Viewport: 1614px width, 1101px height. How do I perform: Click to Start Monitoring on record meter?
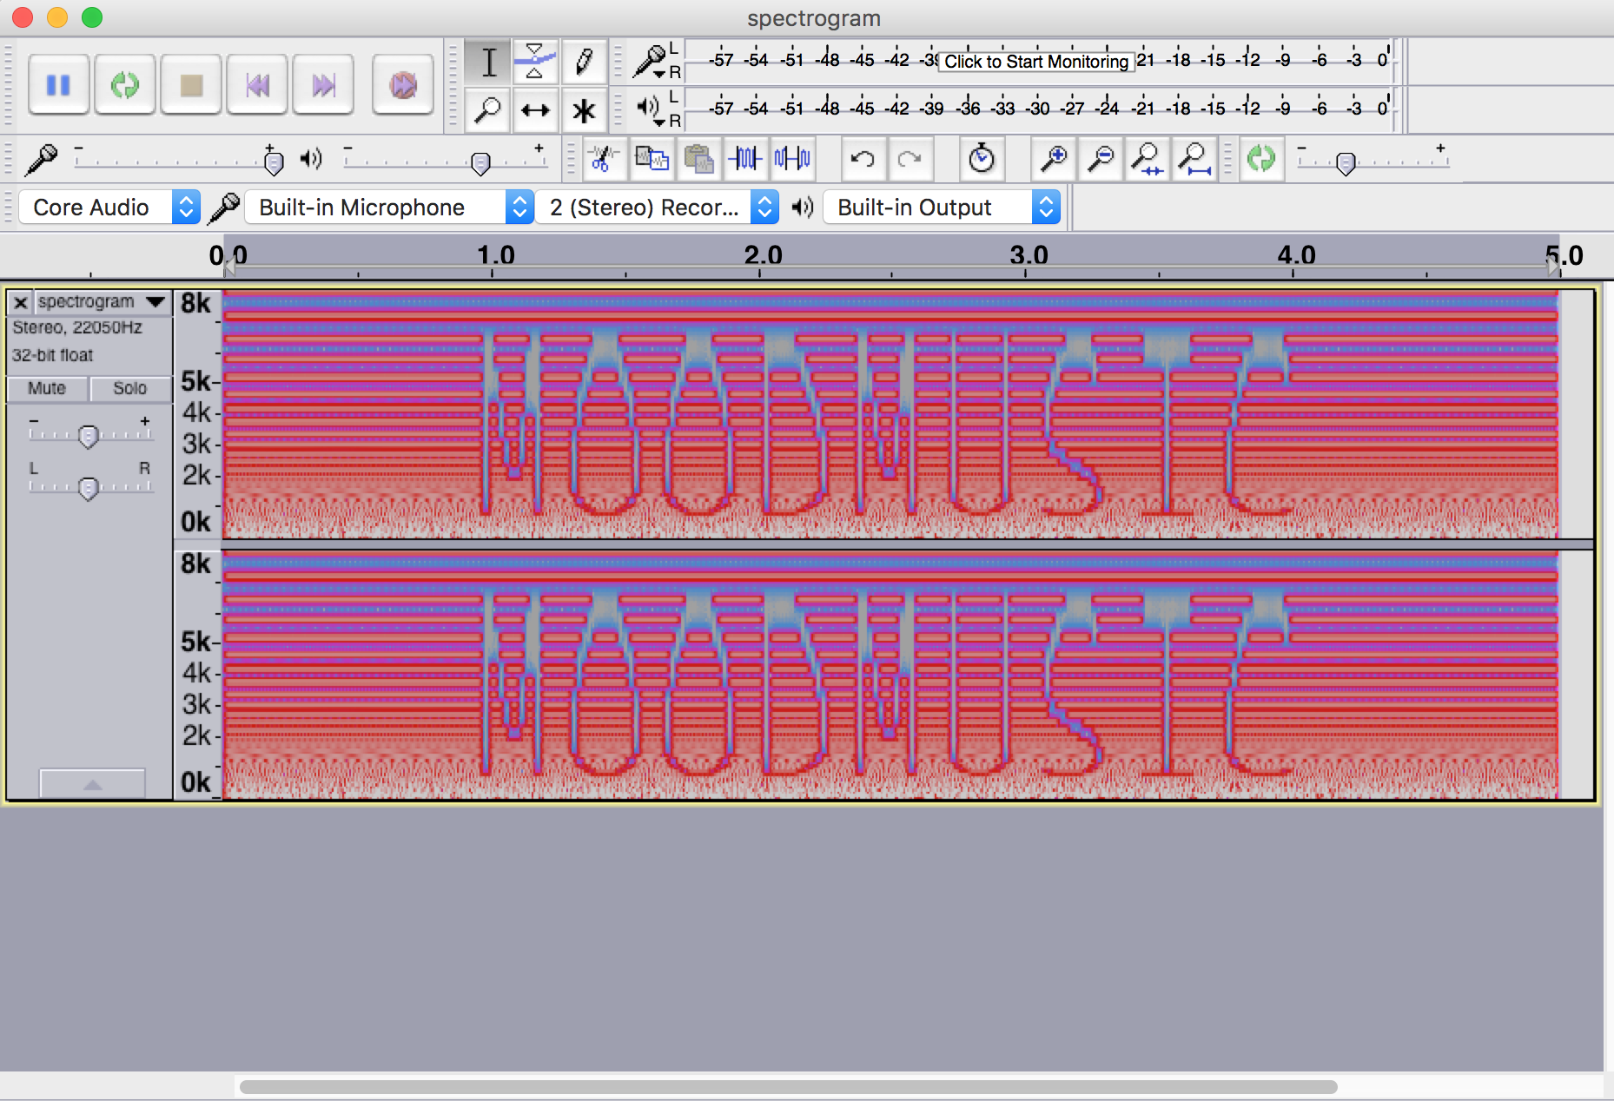click(x=1036, y=62)
